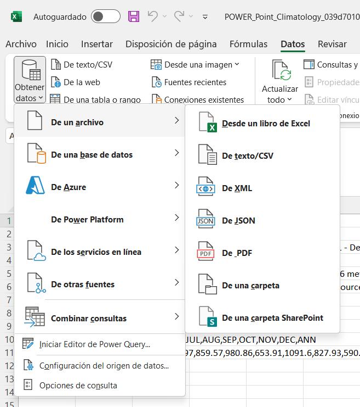Expand the De Power Platform chevron
The height and width of the screenshot is (407, 360).
point(176,218)
